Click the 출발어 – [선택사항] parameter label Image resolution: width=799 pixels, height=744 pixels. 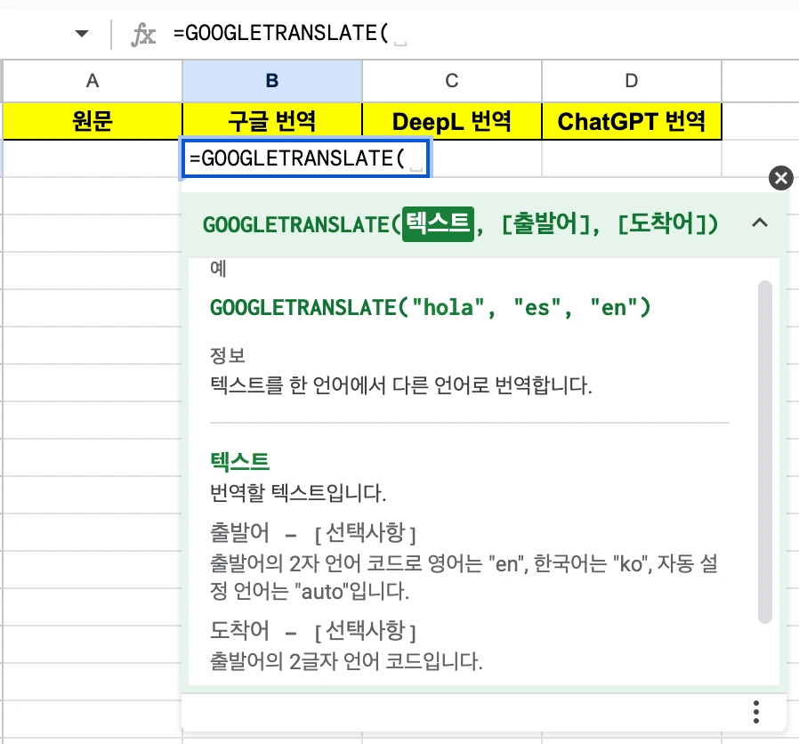click(x=313, y=534)
